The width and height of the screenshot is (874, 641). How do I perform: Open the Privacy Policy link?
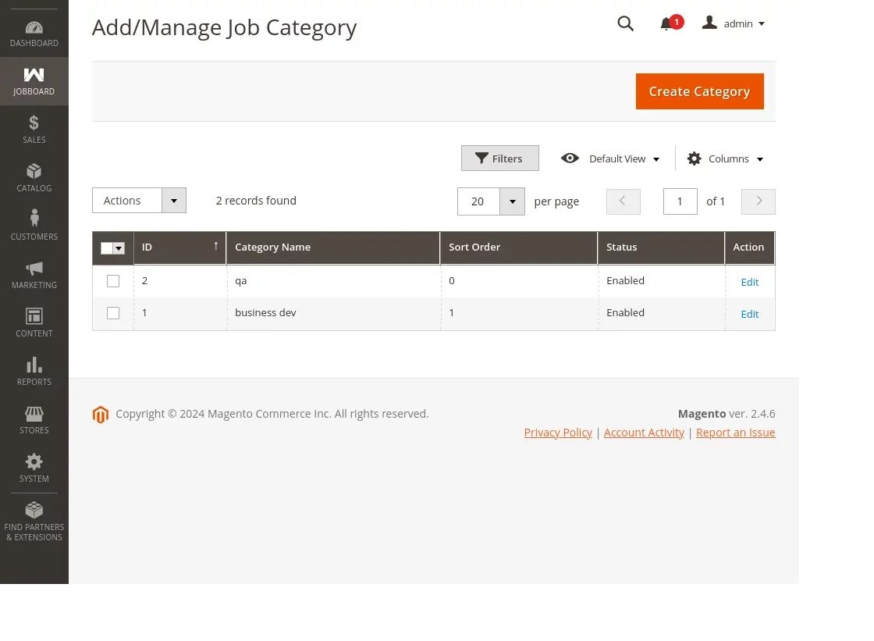(558, 432)
